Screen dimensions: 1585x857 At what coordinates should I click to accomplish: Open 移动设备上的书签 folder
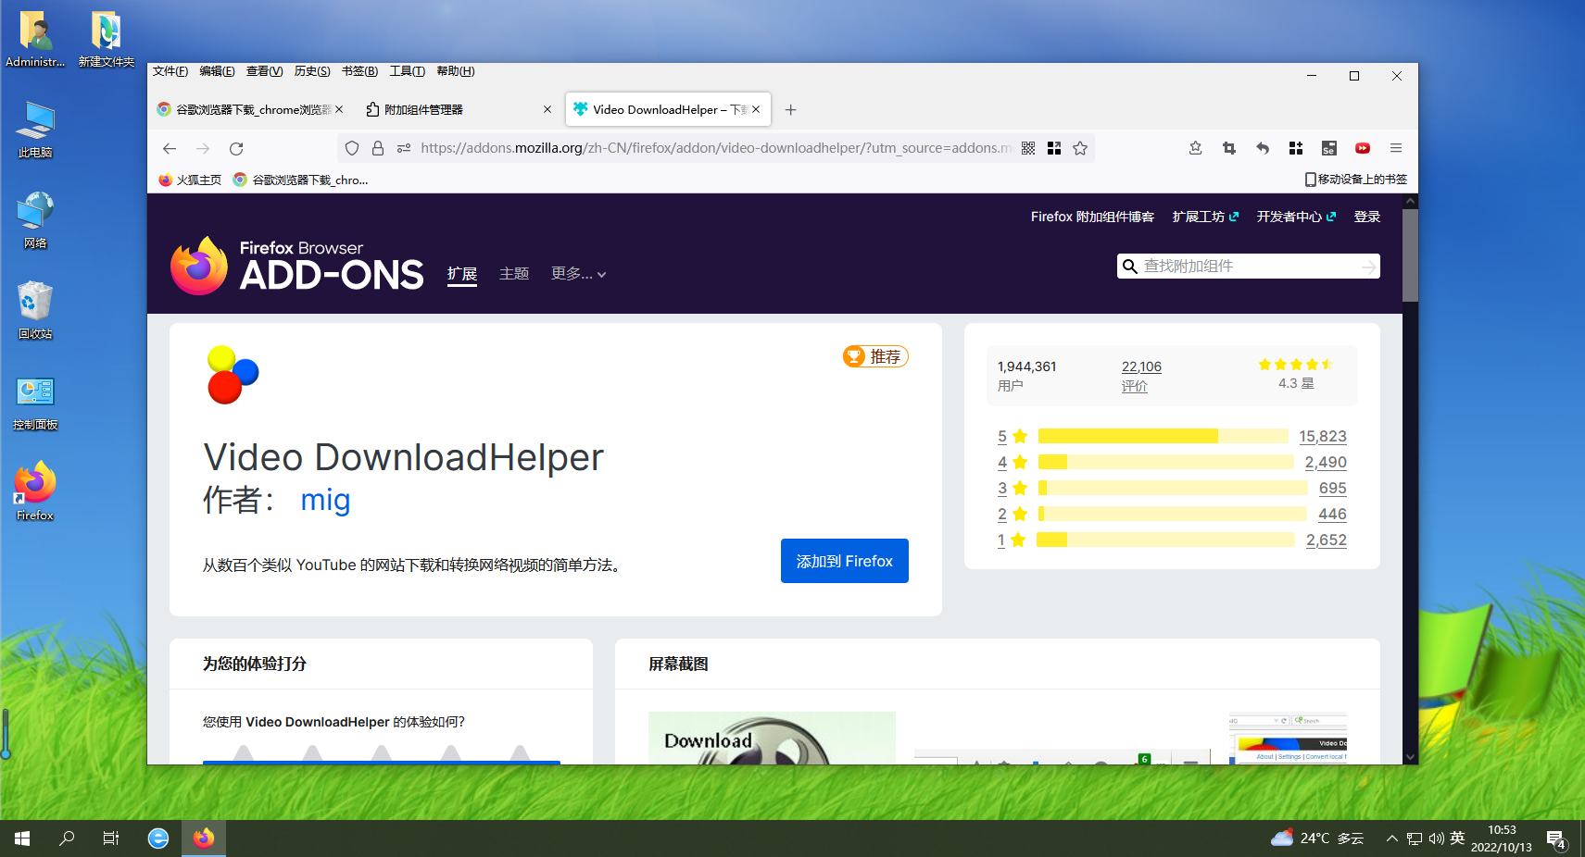[1356, 180]
